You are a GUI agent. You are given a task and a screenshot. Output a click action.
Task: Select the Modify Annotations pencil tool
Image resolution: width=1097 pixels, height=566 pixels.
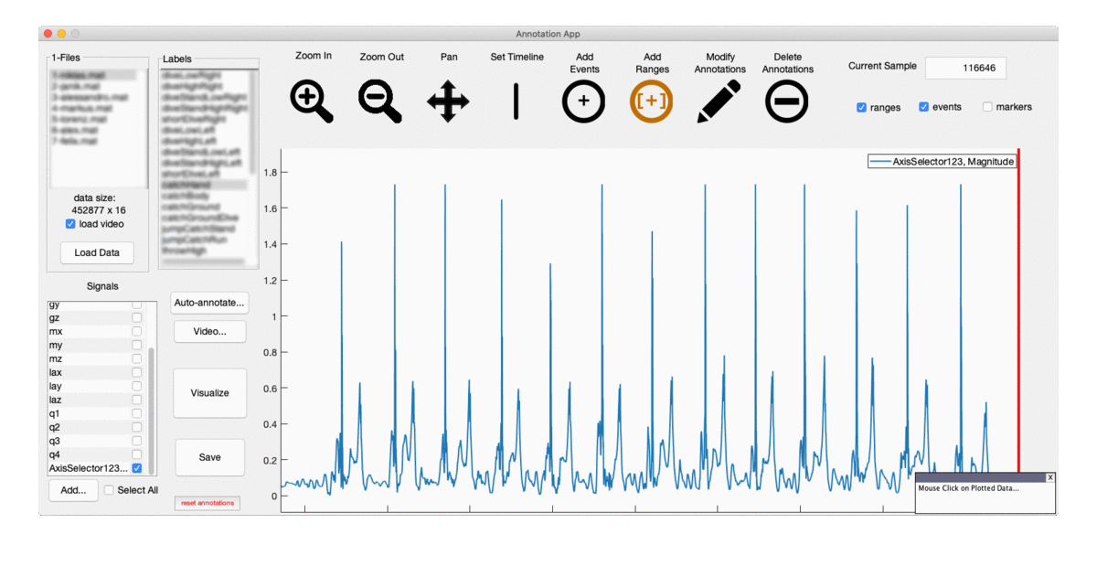pos(719,101)
